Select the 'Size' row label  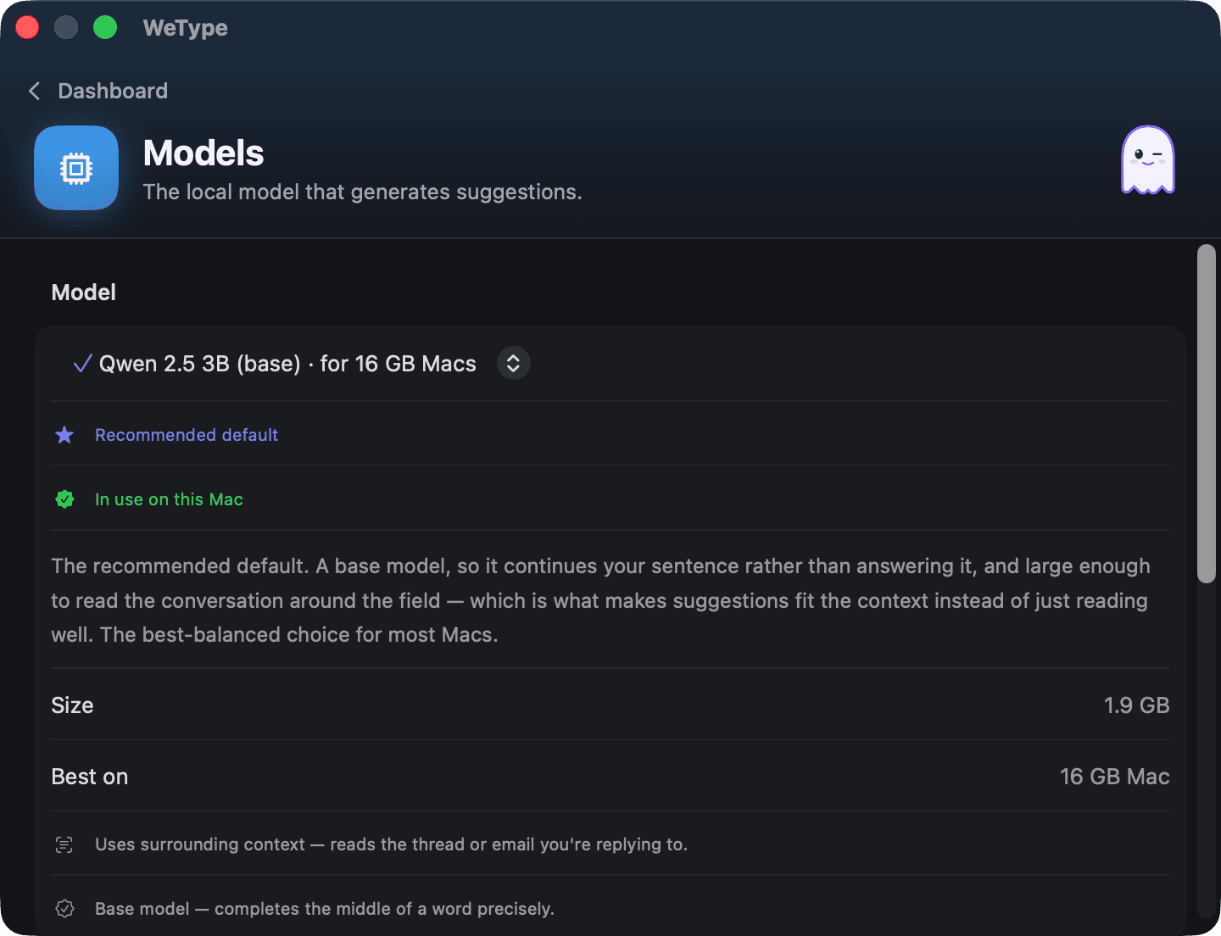[x=72, y=705]
